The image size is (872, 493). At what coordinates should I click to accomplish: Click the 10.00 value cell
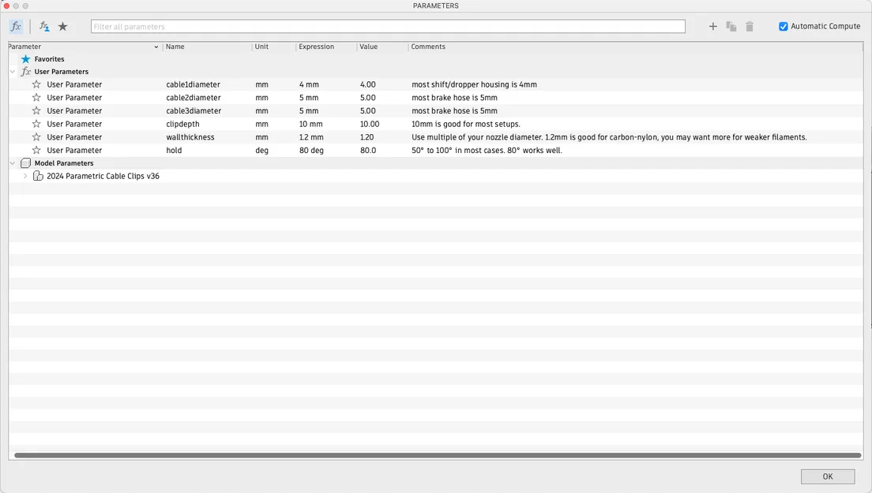coord(370,124)
